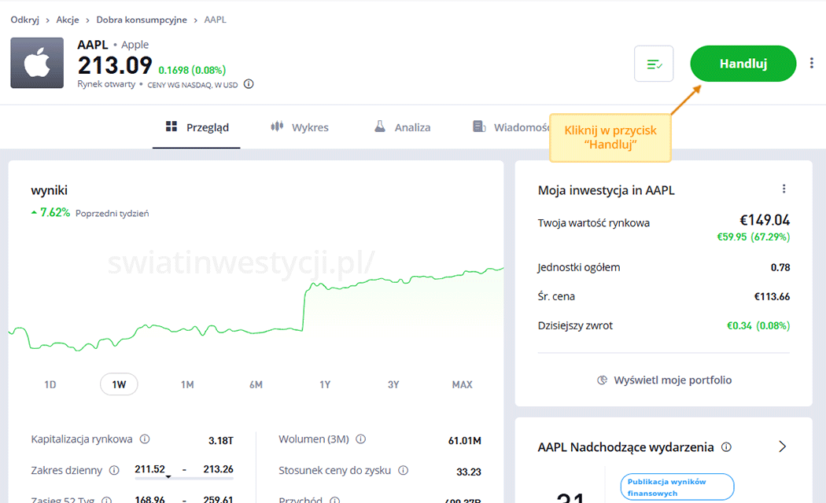Click the profit figure €59.95 (67.29%)
This screenshot has width=826, height=503.
[754, 237]
